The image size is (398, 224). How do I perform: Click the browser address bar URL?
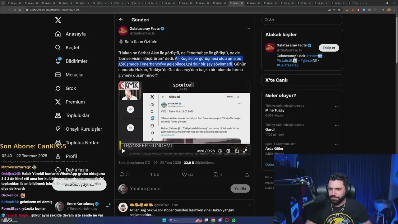pos(54,10)
